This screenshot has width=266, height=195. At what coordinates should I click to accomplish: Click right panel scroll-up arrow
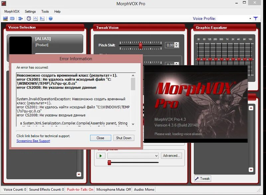251,108
